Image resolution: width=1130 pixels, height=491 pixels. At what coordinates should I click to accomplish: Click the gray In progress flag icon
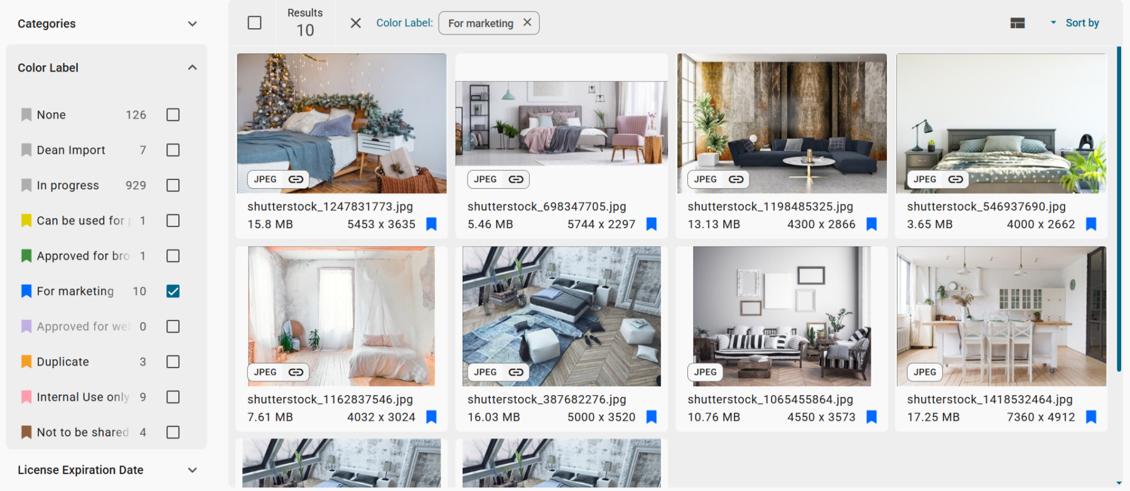click(x=26, y=186)
